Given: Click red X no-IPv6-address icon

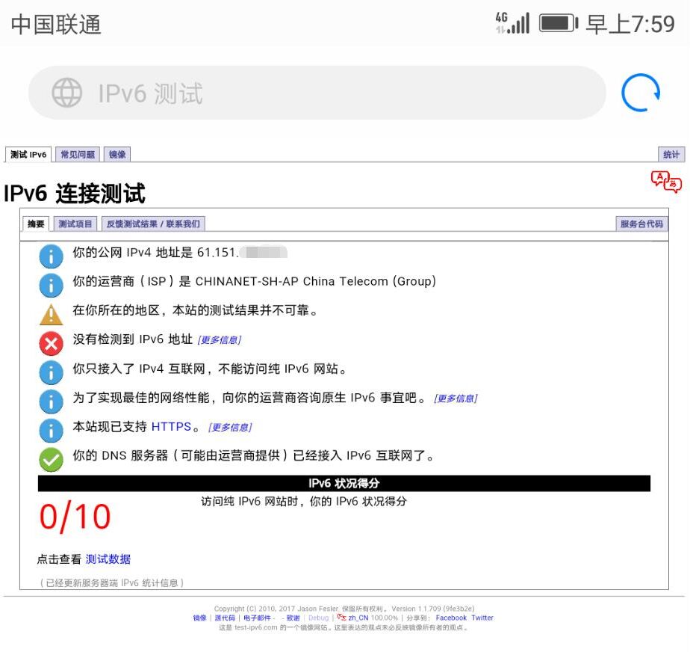Looking at the screenshot, I should point(51,344).
